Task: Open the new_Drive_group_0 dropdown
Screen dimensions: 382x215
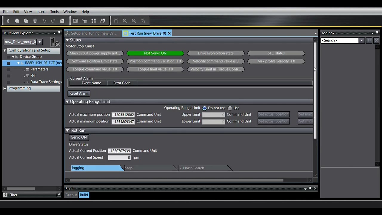Action: coord(40,42)
